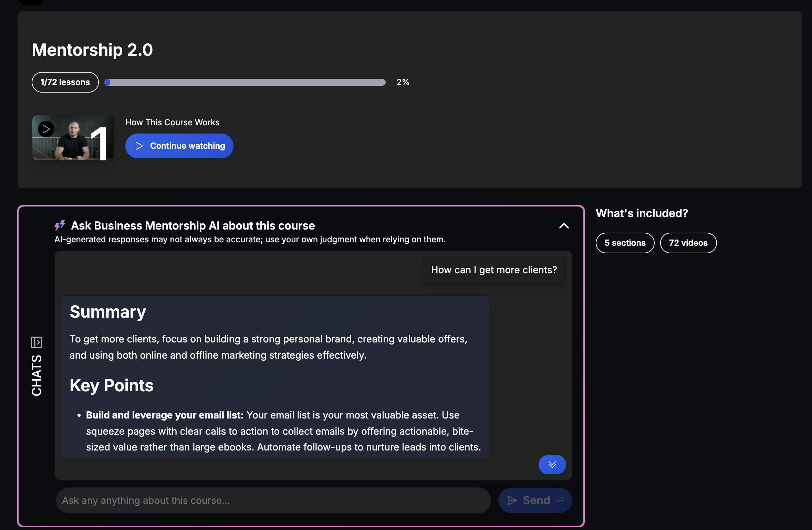This screenshot has height=530, width=812.
Task: Select the 5 sections pill
Action: point(625,243)
